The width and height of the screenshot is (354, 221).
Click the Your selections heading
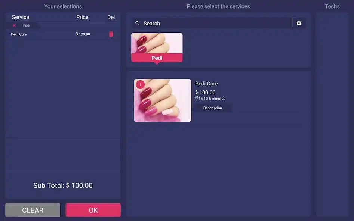pos(63,6)
